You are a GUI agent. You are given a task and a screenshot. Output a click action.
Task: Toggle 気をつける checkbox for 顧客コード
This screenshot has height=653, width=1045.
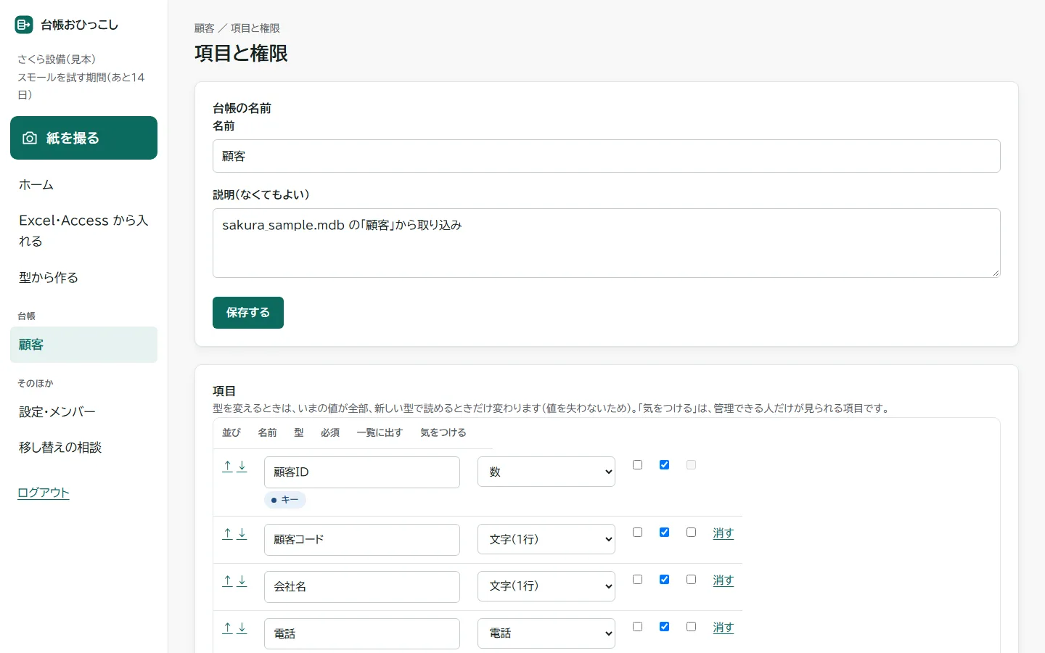pos(691,532)
